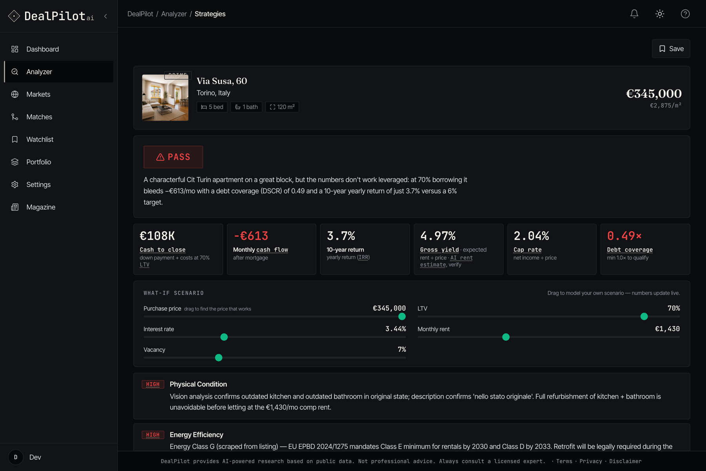
Task: Open the Terms link in footer
Action: (564, 461)
